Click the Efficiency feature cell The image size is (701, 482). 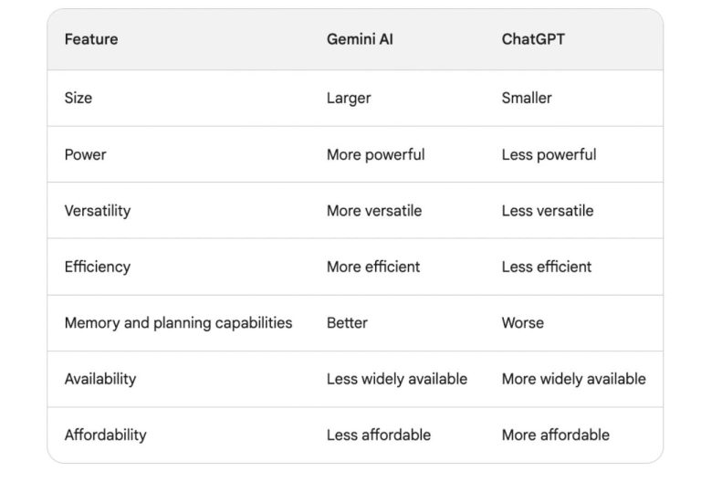98,267
